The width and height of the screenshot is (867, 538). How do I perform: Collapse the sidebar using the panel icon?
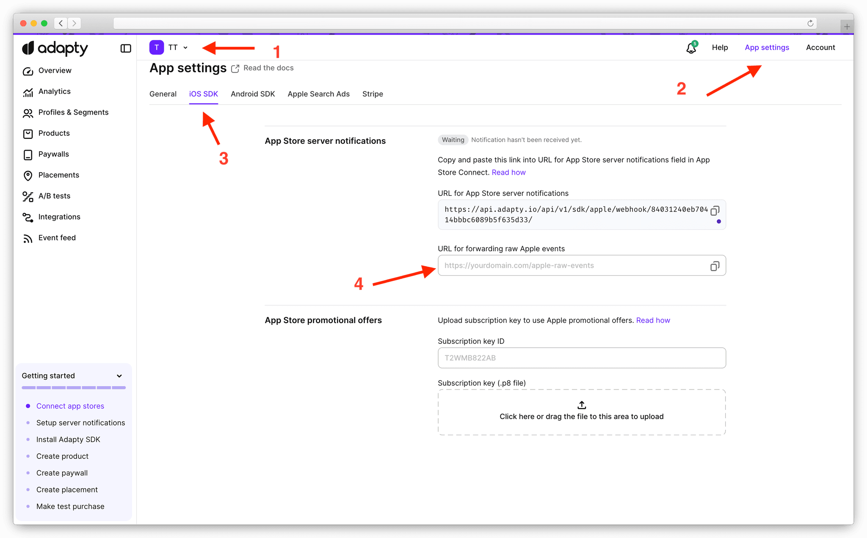coord(125,48)
